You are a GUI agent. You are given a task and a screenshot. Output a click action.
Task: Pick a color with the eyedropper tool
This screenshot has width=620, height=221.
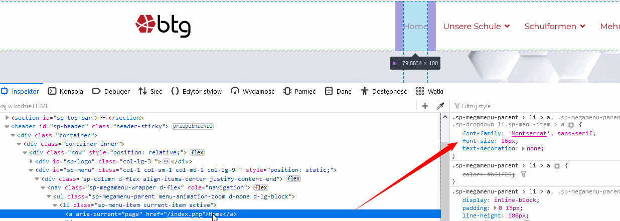point(440,106)
